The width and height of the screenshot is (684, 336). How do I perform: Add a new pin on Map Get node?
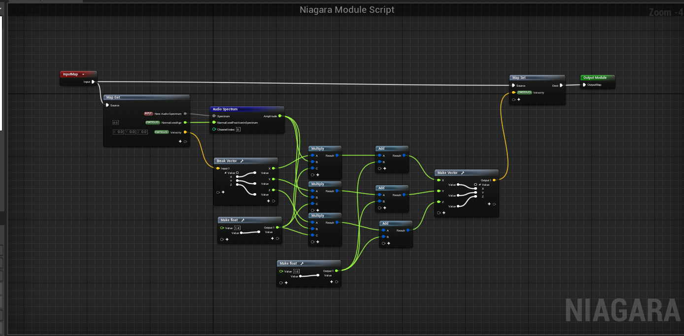click(181, 141)
